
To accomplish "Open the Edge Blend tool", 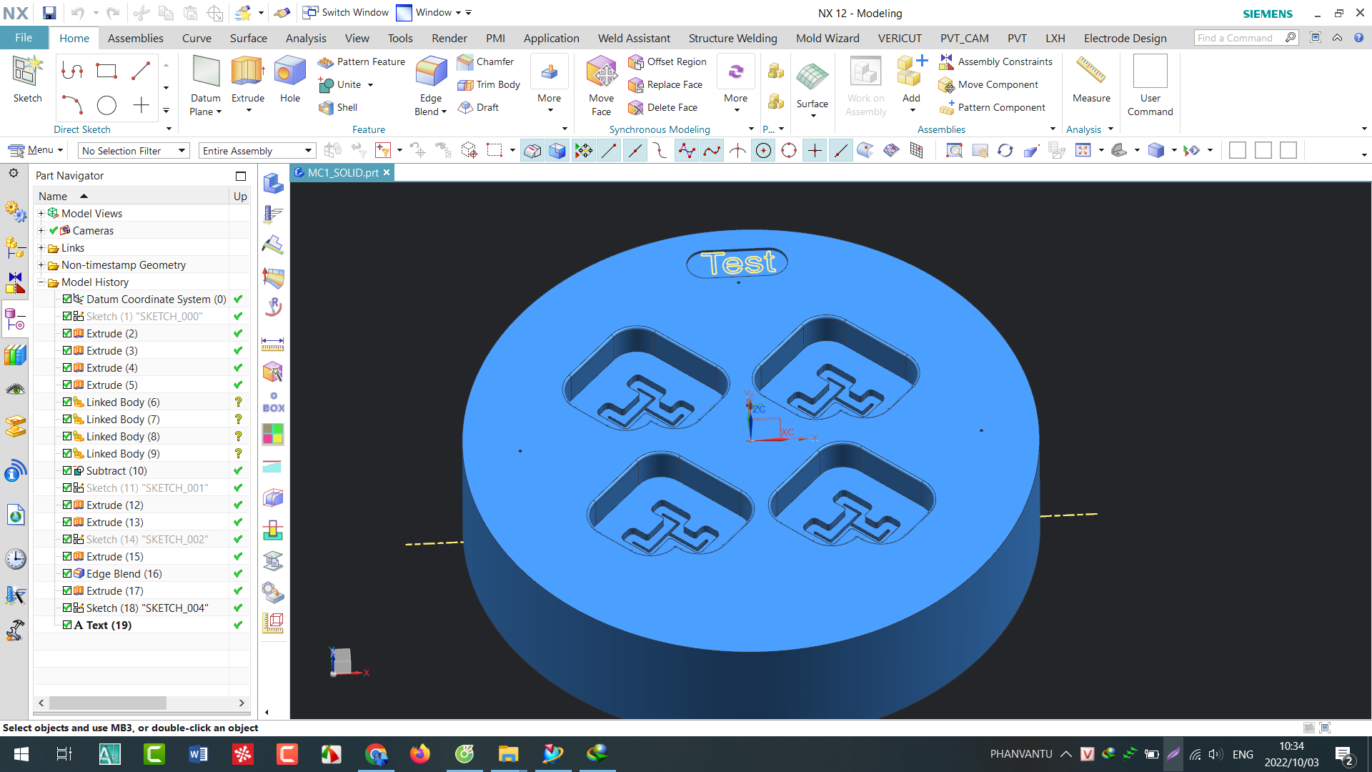I will tap(430, 73).
